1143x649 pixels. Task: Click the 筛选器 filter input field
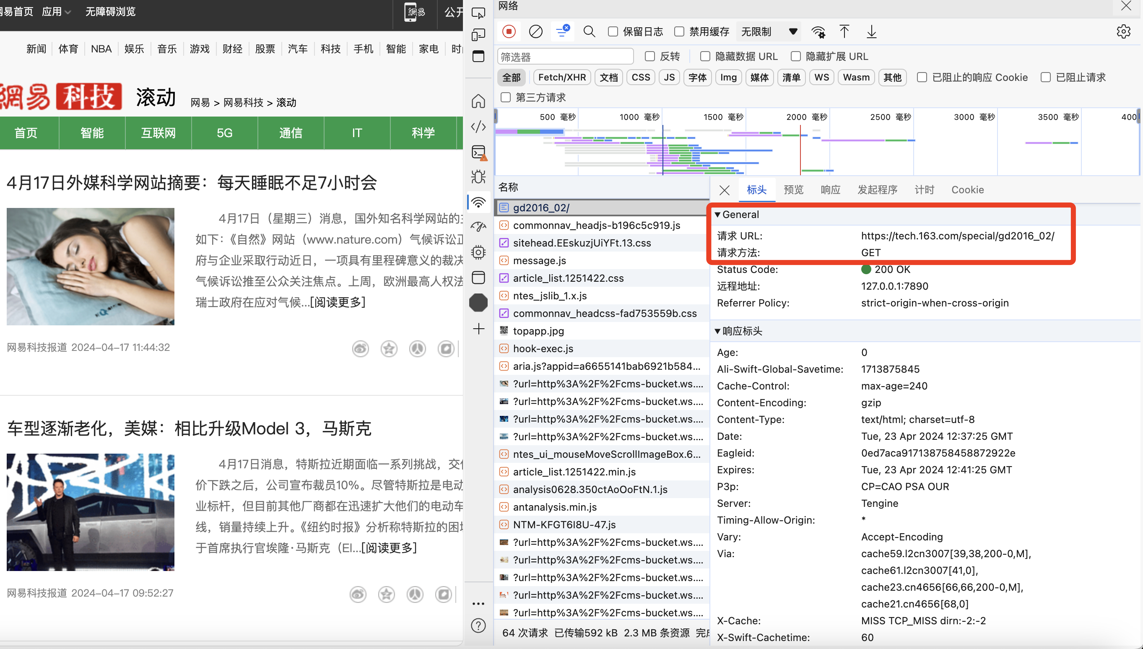(565, 57)
